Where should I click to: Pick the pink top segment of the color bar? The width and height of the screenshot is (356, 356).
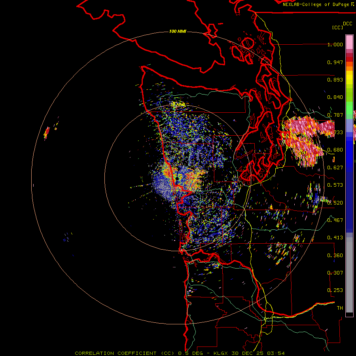click(349, 42)
